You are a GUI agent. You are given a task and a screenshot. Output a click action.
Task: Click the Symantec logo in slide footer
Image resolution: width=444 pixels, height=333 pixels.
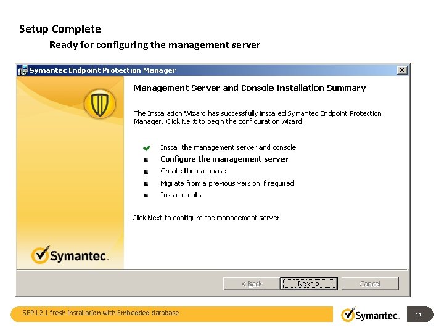(370, 314)
